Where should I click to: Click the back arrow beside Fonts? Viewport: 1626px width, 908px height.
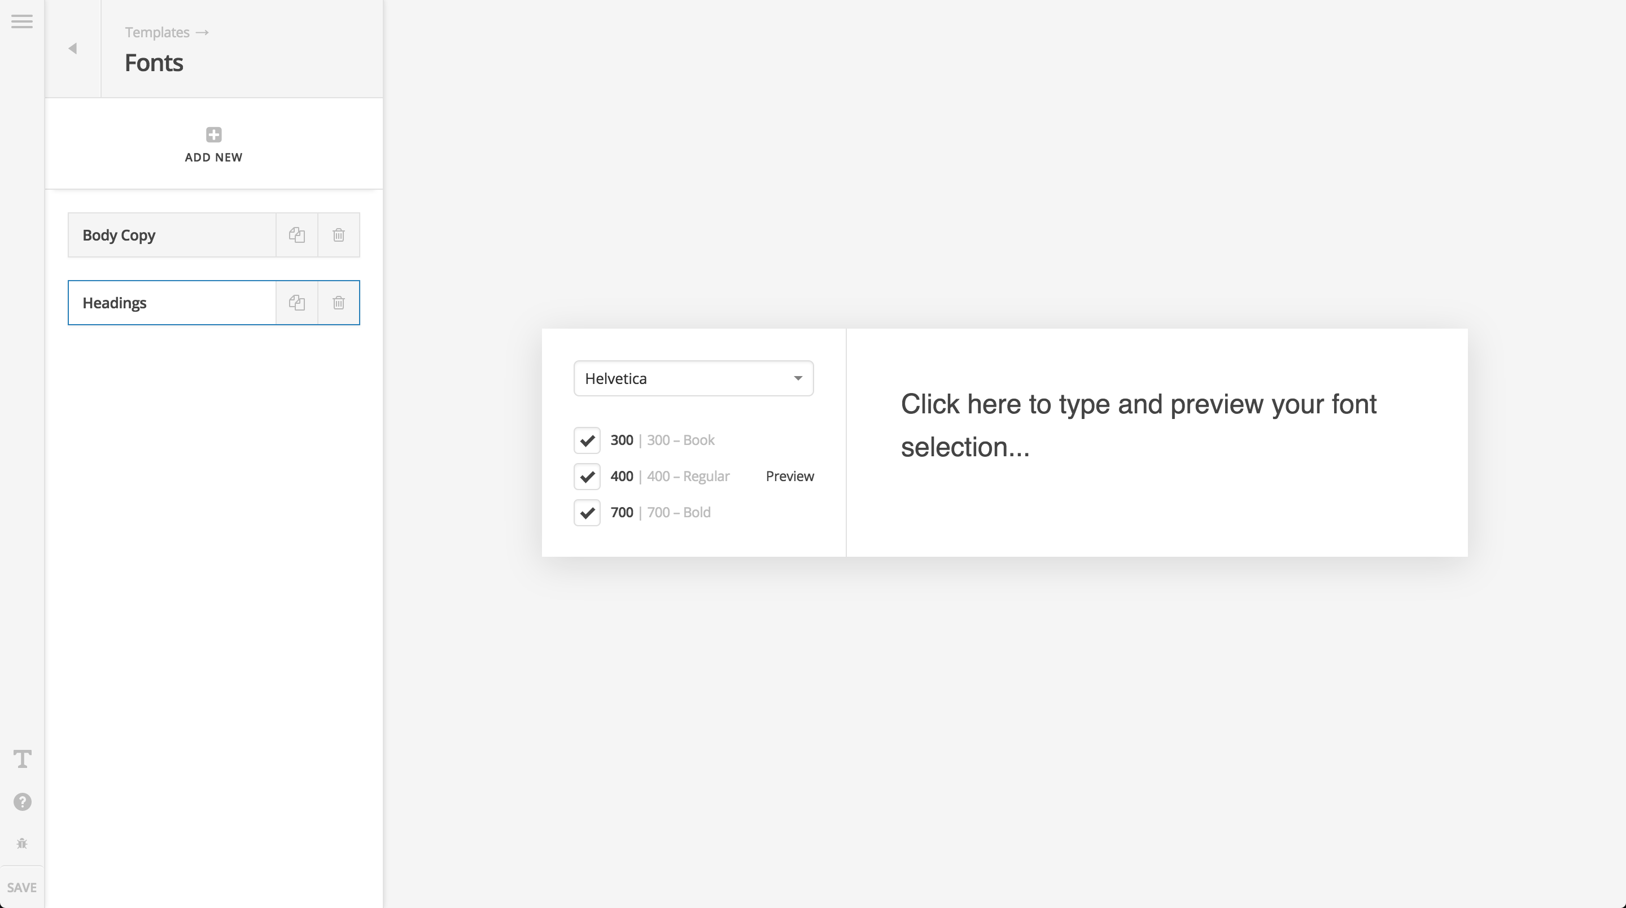point(73,49)
